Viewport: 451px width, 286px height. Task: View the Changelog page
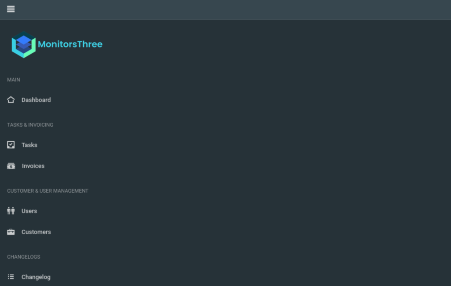[x=36, y=277]
